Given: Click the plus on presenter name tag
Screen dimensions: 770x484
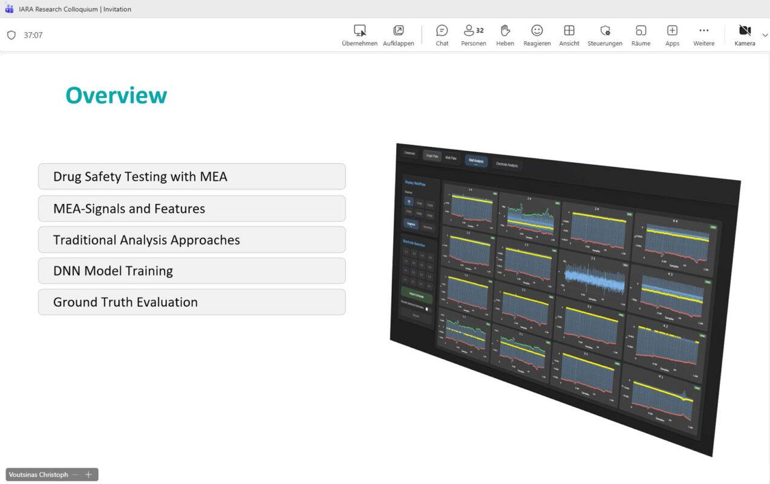Looking at the screenshot, I should pyautogui.click(x=88, y=475).
